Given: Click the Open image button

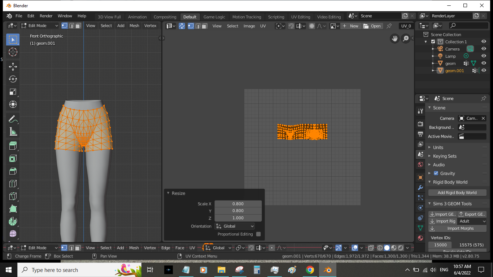Looking at the screenshot, I should point(372,26).
